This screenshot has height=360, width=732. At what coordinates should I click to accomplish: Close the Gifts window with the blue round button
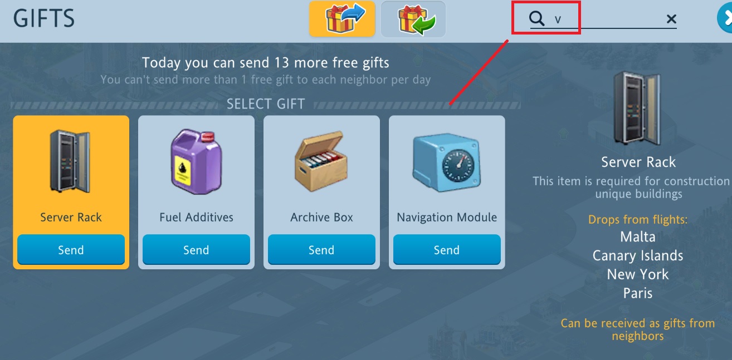point(725,19)
